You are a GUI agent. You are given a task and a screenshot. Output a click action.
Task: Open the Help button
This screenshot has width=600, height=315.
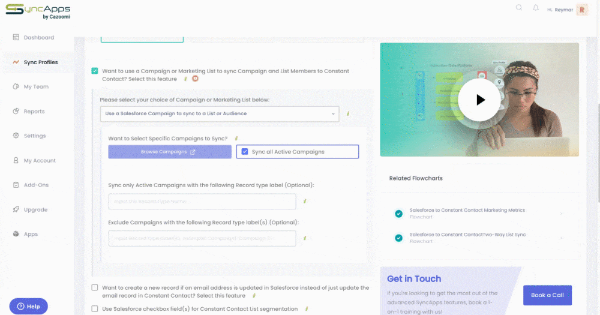pyautogui.click(x=29, y=306)
